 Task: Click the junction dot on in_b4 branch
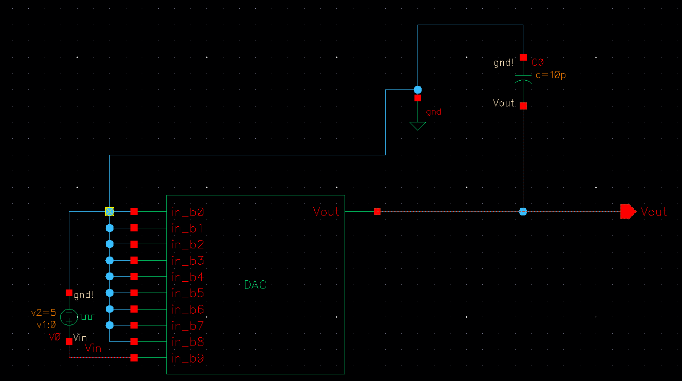pyautogui.click(x=109, y=276)
